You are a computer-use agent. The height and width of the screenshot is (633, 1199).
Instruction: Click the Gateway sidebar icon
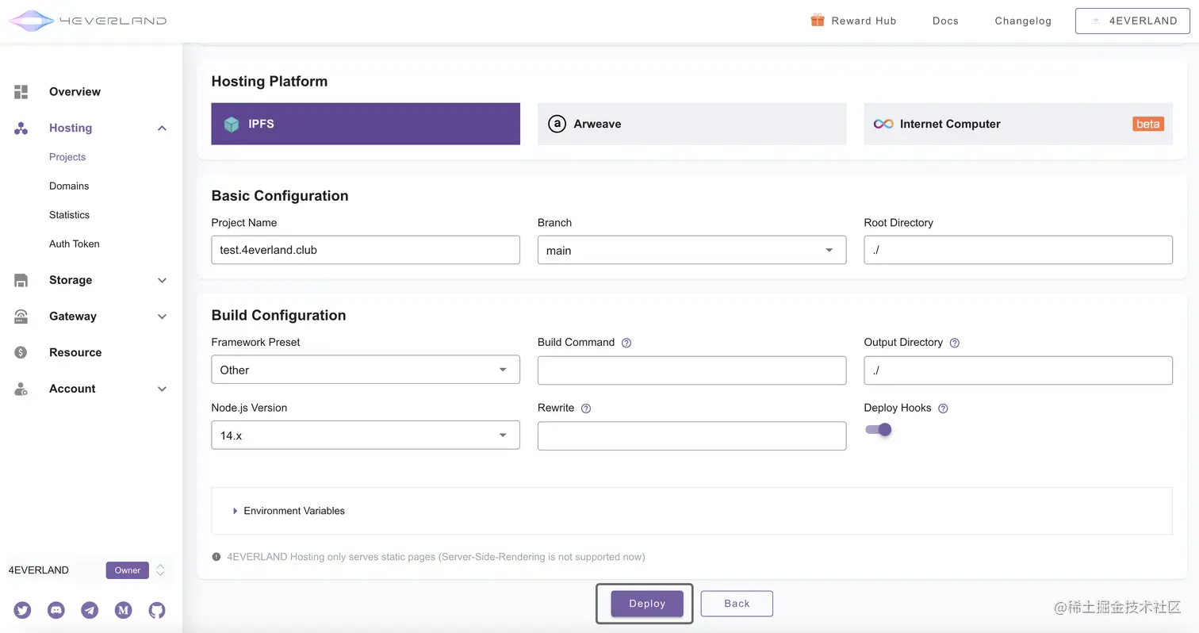pos(21,316)
